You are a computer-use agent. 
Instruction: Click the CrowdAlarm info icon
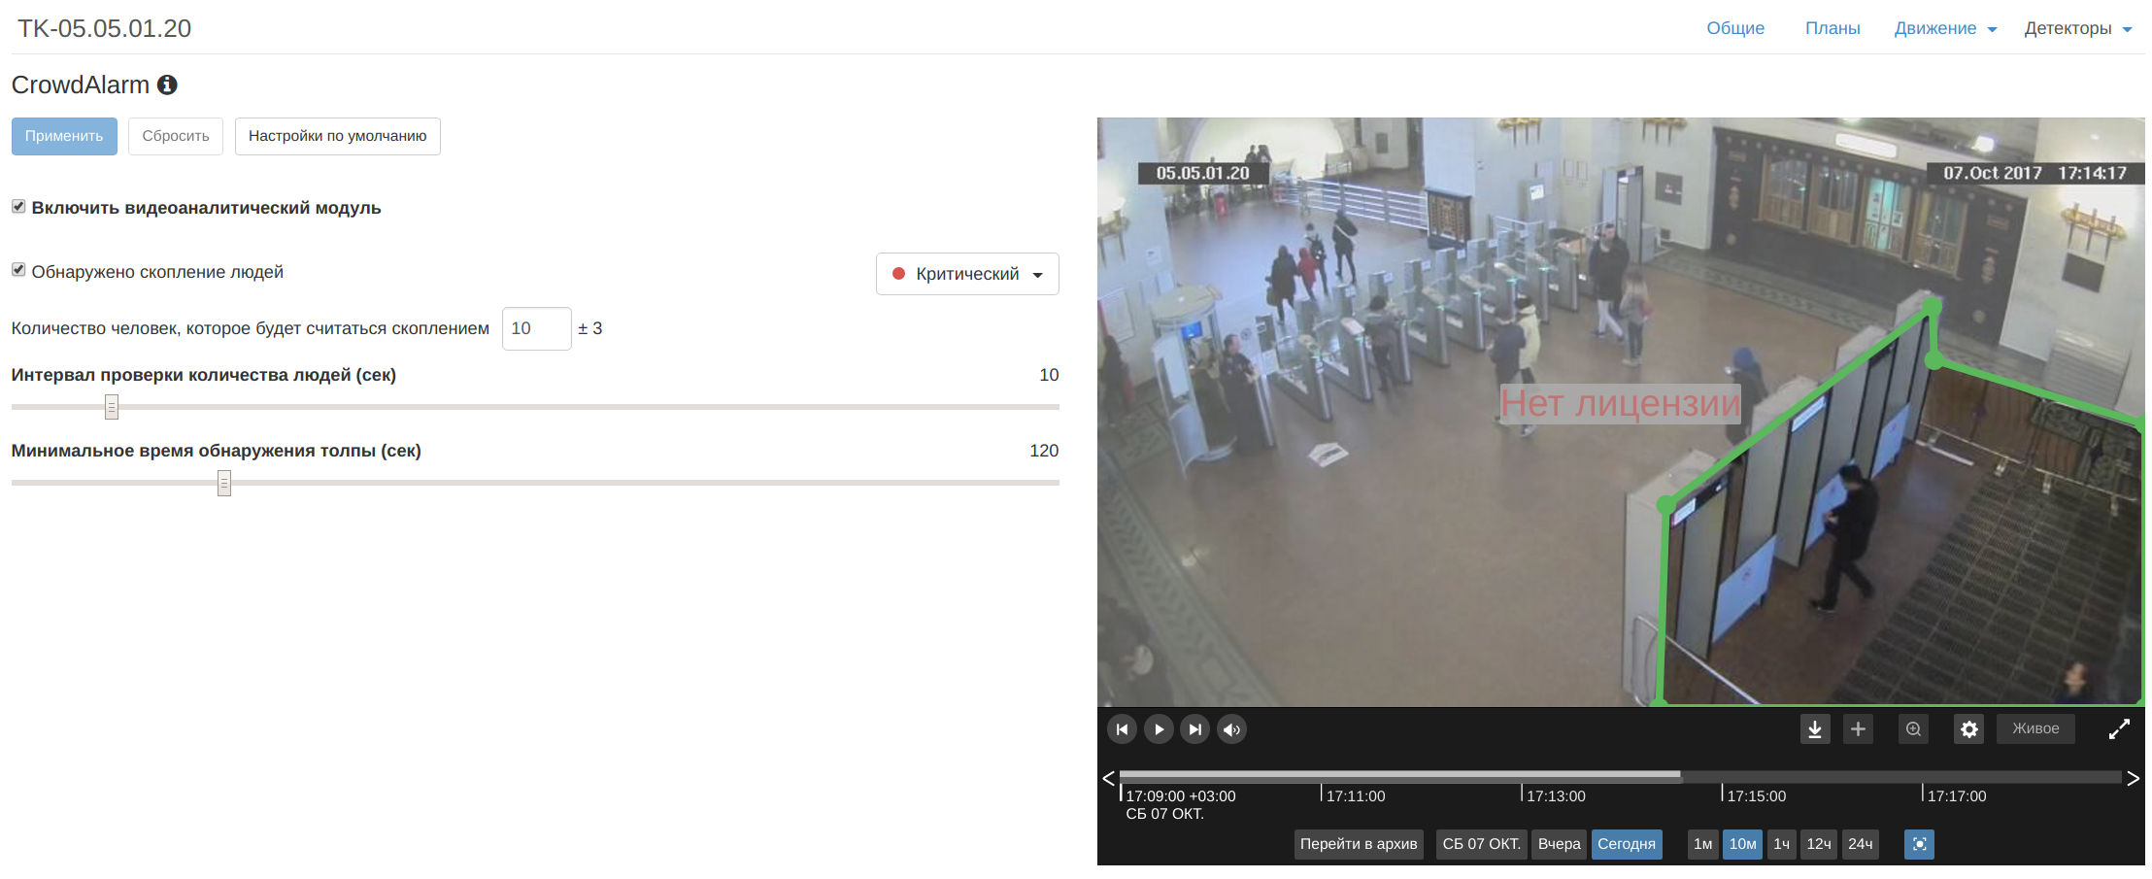[x=167, y=85]
